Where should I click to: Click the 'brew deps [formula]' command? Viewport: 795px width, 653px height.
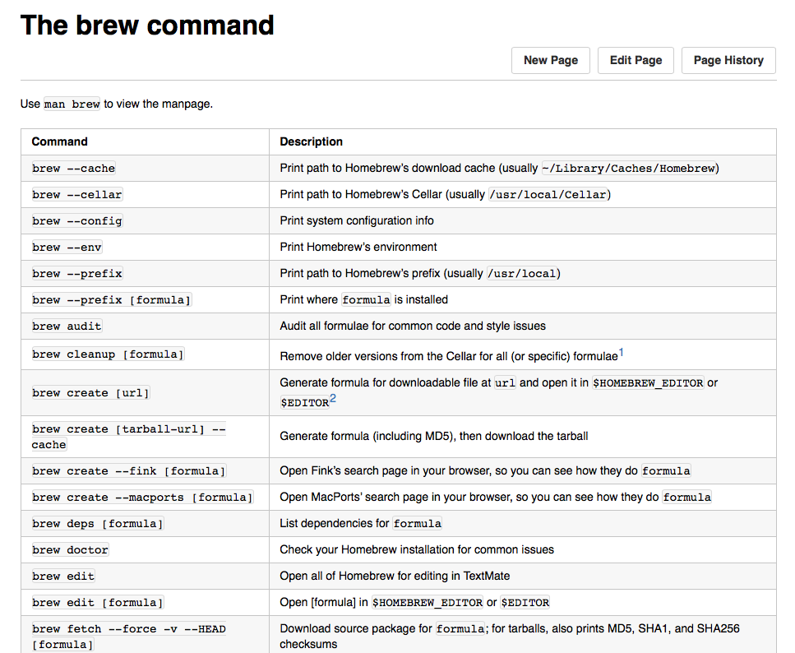(98, 523)
